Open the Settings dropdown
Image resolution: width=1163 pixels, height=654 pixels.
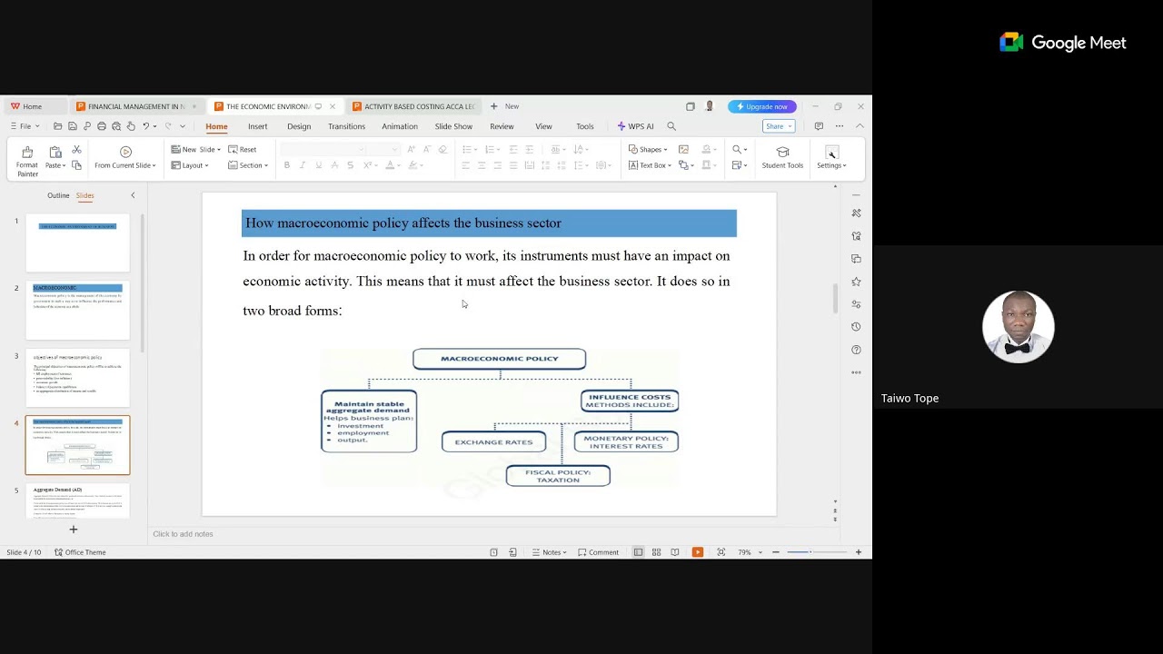click(x=831, y=158)
